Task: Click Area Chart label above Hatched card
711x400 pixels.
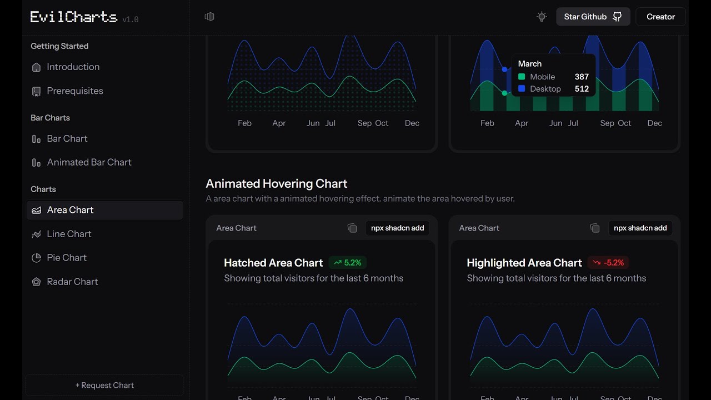Action: coord(236,228)
